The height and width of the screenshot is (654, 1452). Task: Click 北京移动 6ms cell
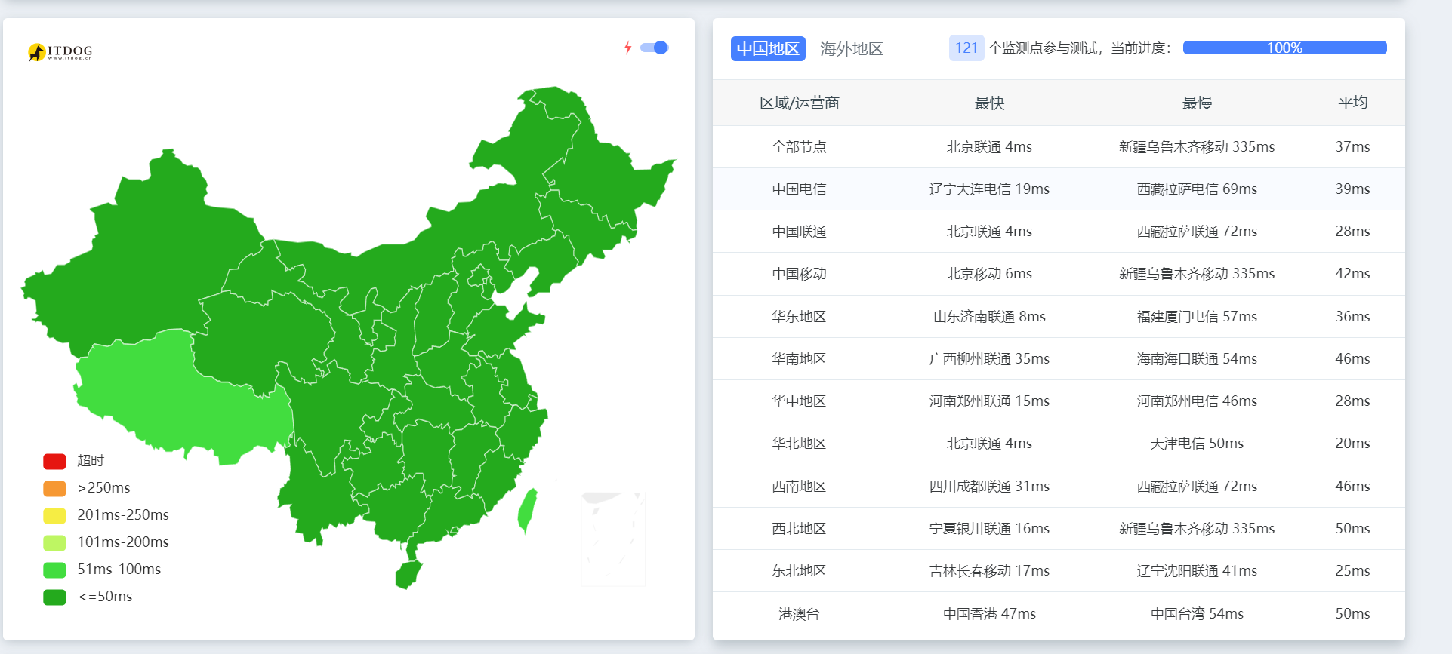[x=989, y=273]
